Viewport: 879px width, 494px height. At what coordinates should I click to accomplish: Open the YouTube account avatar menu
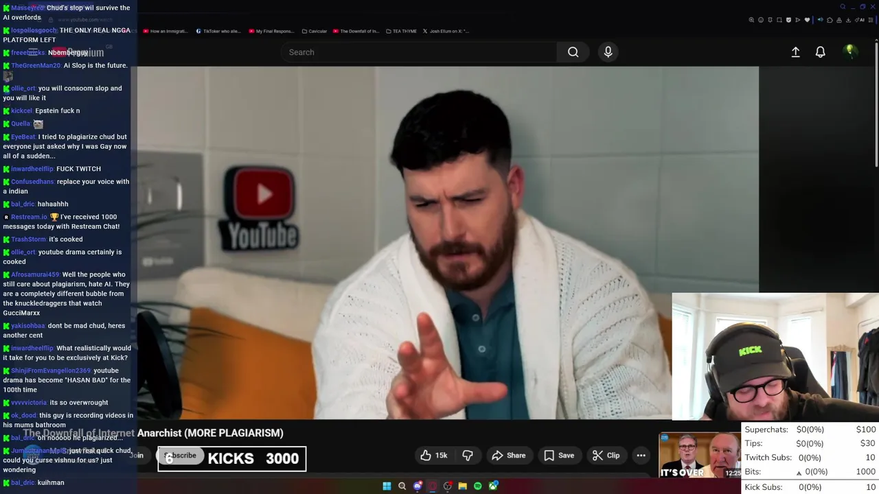click(x=849, y=51)
